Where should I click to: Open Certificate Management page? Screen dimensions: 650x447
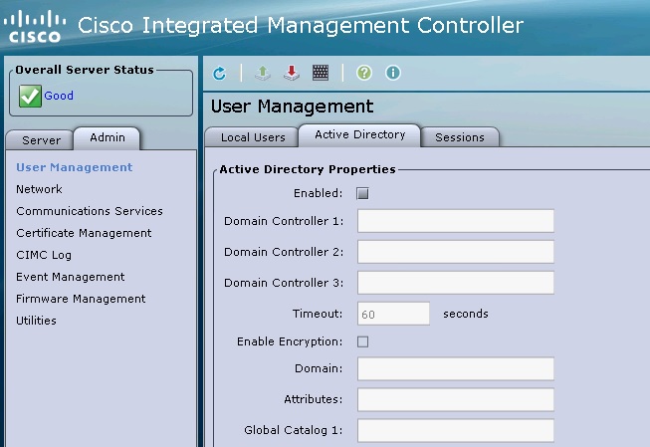(84, 233)
